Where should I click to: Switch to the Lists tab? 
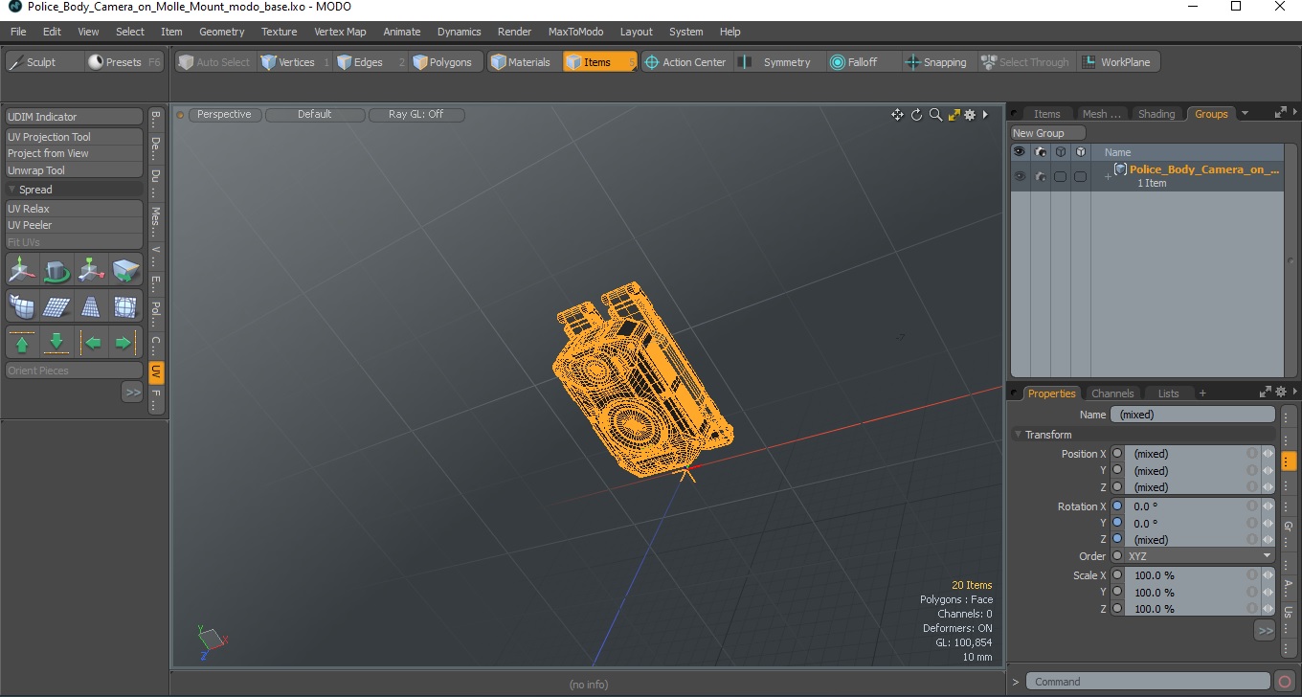pos(1169,393)
